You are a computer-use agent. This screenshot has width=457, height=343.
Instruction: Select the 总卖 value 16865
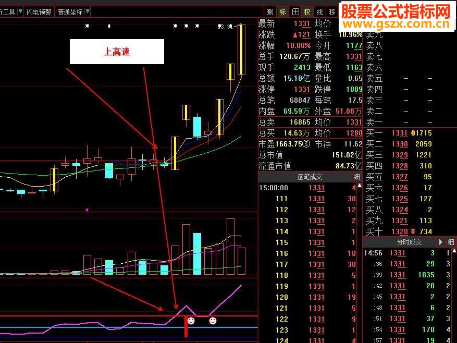[300, 122]
